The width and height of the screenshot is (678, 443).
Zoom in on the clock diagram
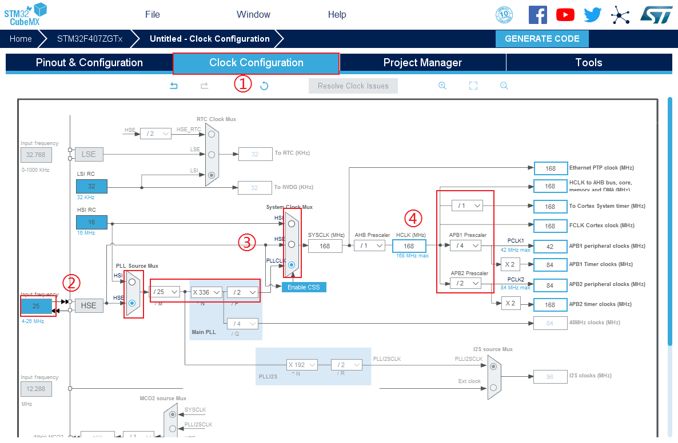[x=442, y=86]
